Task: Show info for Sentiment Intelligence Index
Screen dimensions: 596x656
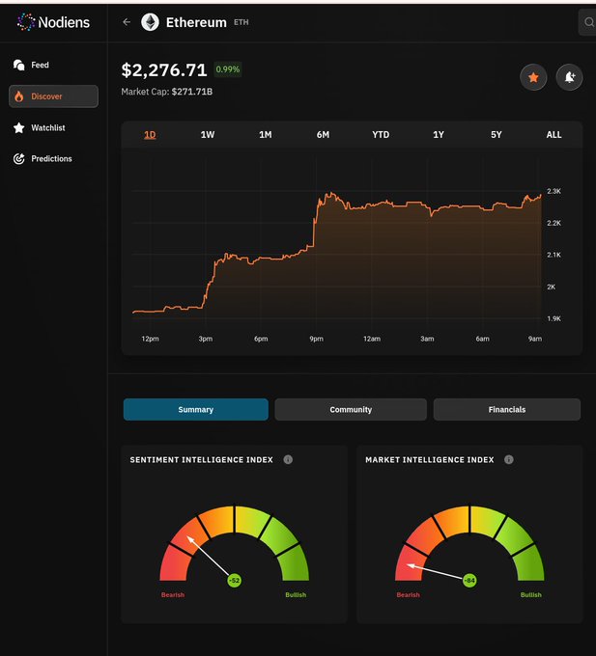Action: tap(288, 459)
